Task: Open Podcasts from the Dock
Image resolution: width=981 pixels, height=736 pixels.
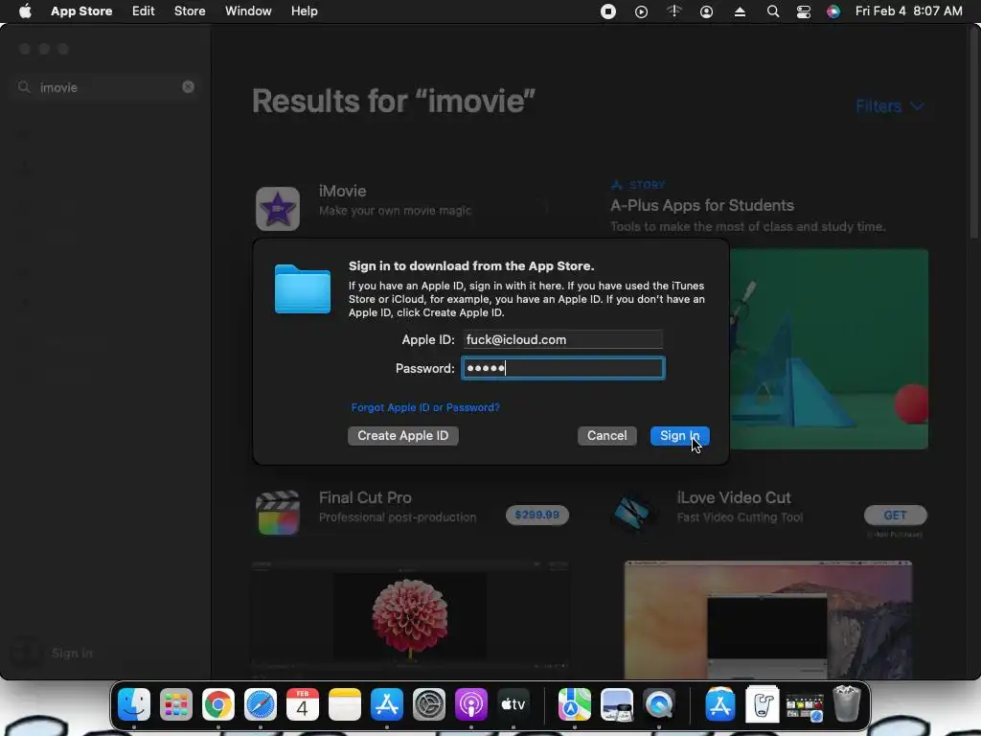Action: [470, 704]
